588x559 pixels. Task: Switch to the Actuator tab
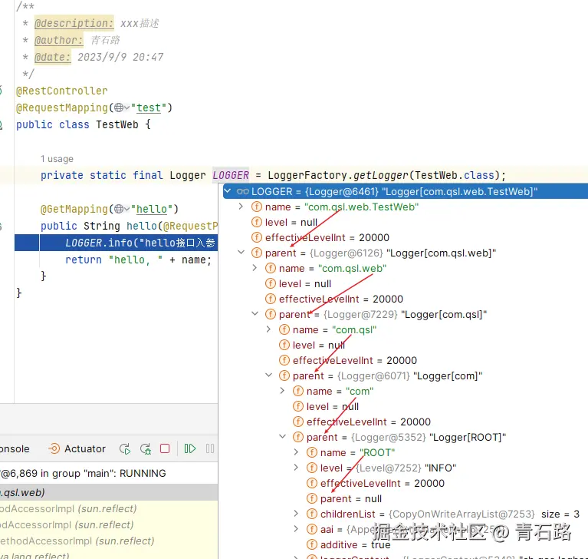(x=77, y=448)
